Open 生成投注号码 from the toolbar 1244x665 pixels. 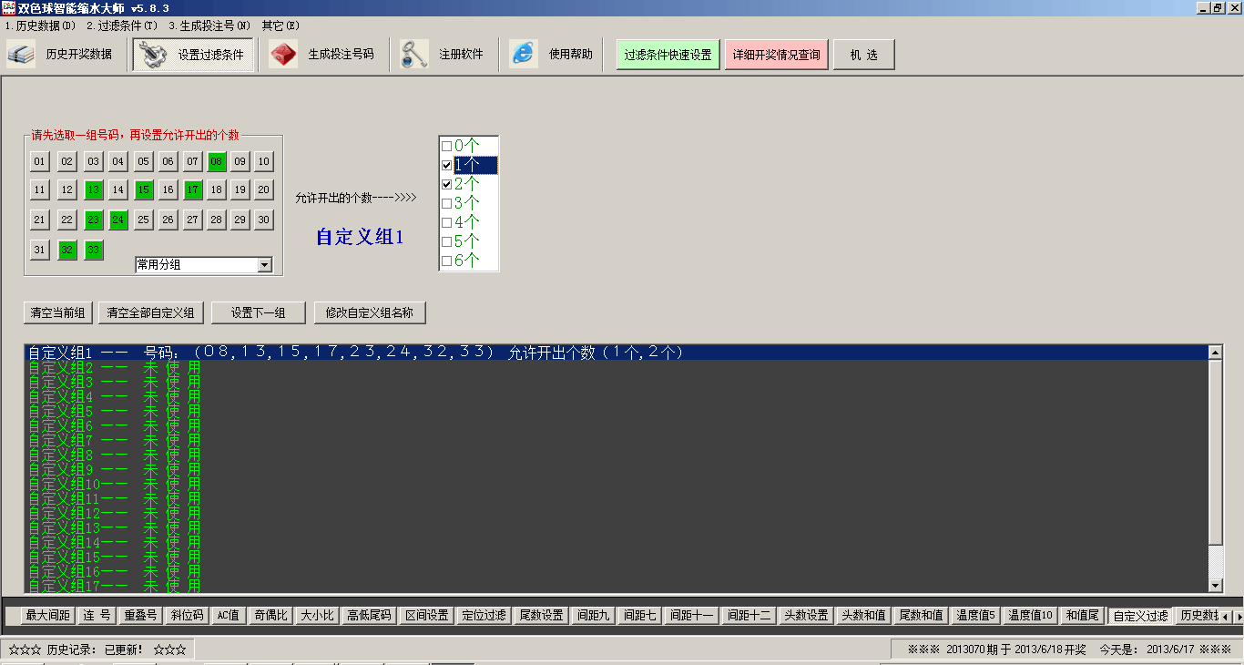tap(322, 55)
